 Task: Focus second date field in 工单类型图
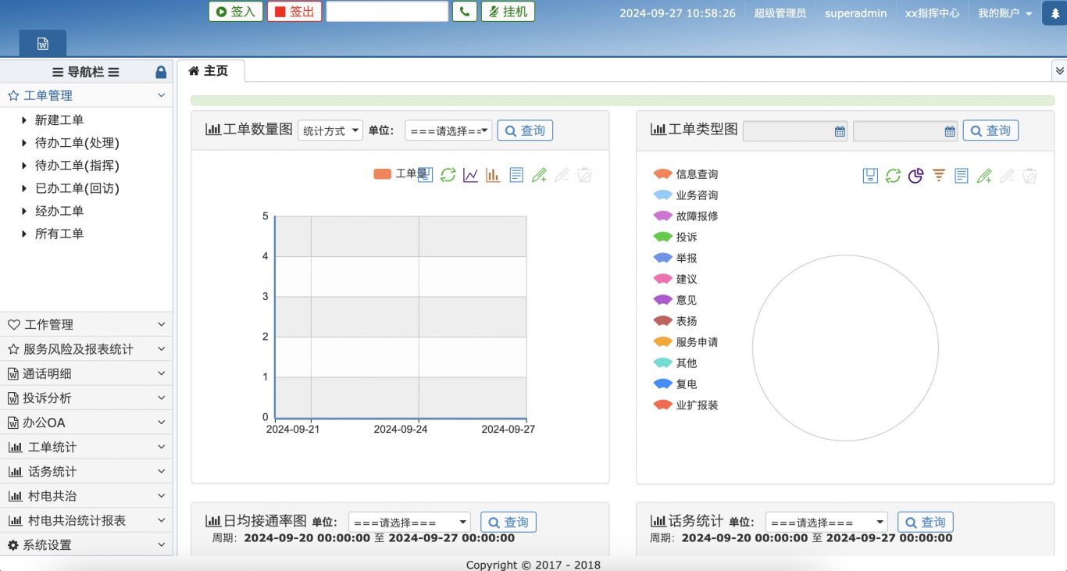pyautogui.click(x=906, y=131)
